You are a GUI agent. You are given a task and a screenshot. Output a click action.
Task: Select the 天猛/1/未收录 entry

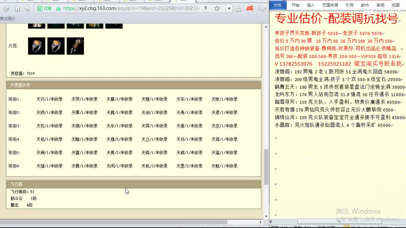click(225, 153)
